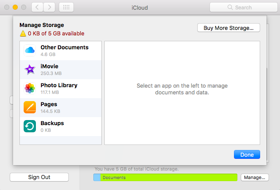Click 'Select an app on the left' placeholder text
Screen dimensions: 280x190
click(x=182, y=89)
